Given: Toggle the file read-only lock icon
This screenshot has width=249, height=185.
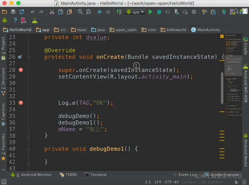Looking at the screenshot, I should pyautogui.click(x=236, y=182).
